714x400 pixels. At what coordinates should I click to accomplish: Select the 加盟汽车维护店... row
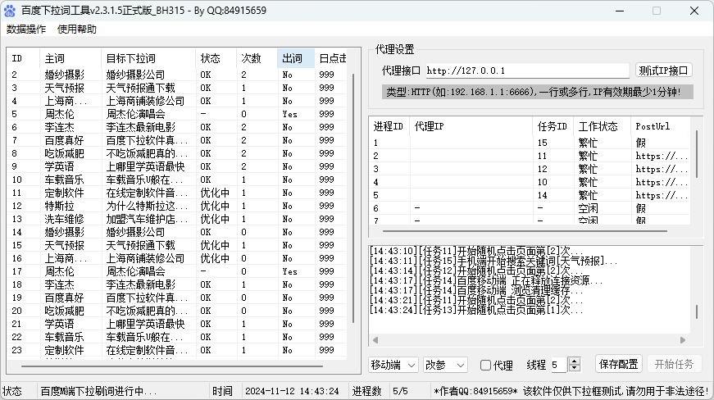pyautogui.click(x=177, y=220)
